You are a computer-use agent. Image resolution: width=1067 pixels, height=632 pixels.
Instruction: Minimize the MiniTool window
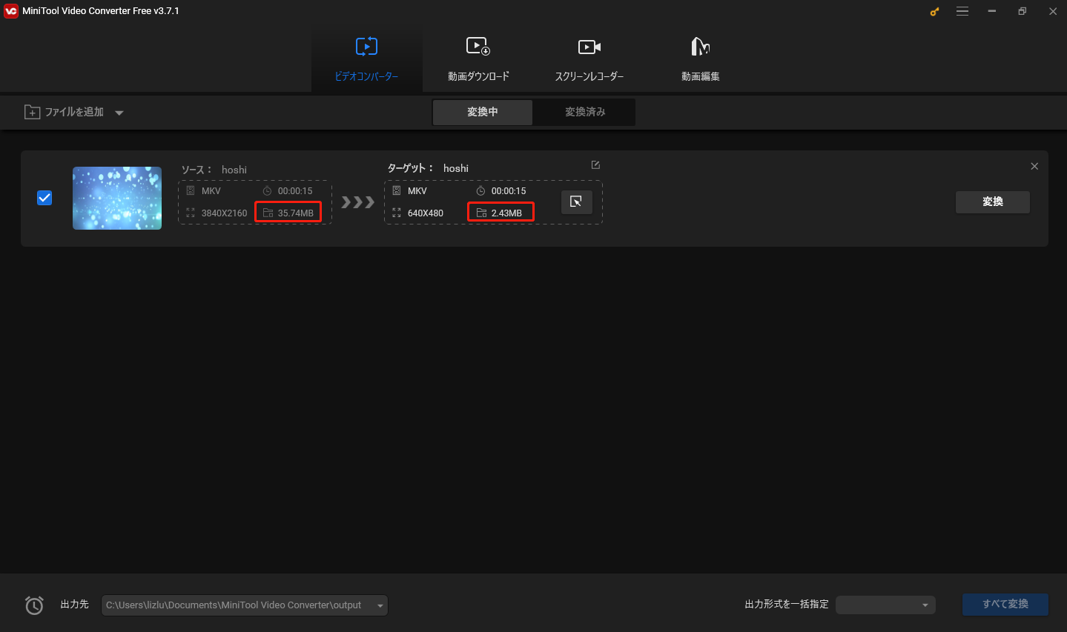click(992, 11)
